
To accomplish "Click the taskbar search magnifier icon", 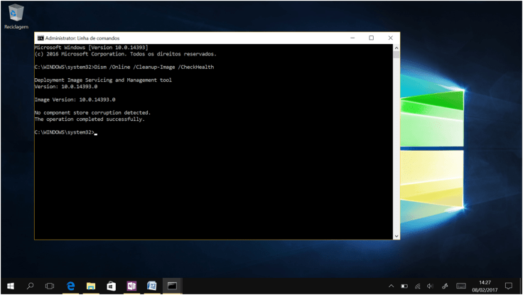I will click(x=30, y=286).
